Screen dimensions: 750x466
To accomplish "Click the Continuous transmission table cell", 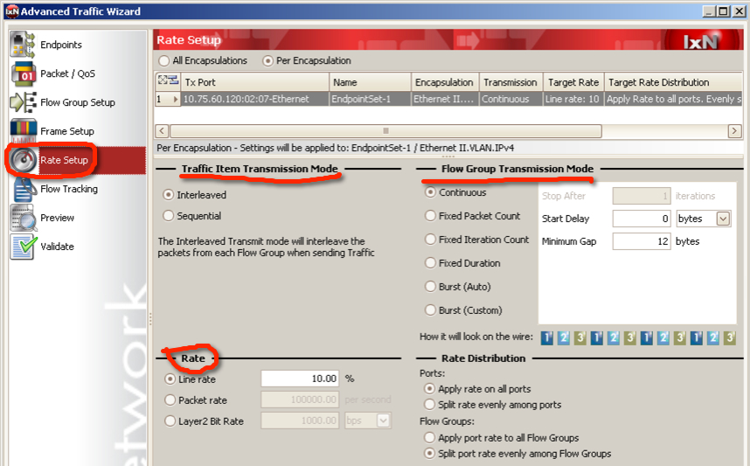I will (x=510, y=99).
